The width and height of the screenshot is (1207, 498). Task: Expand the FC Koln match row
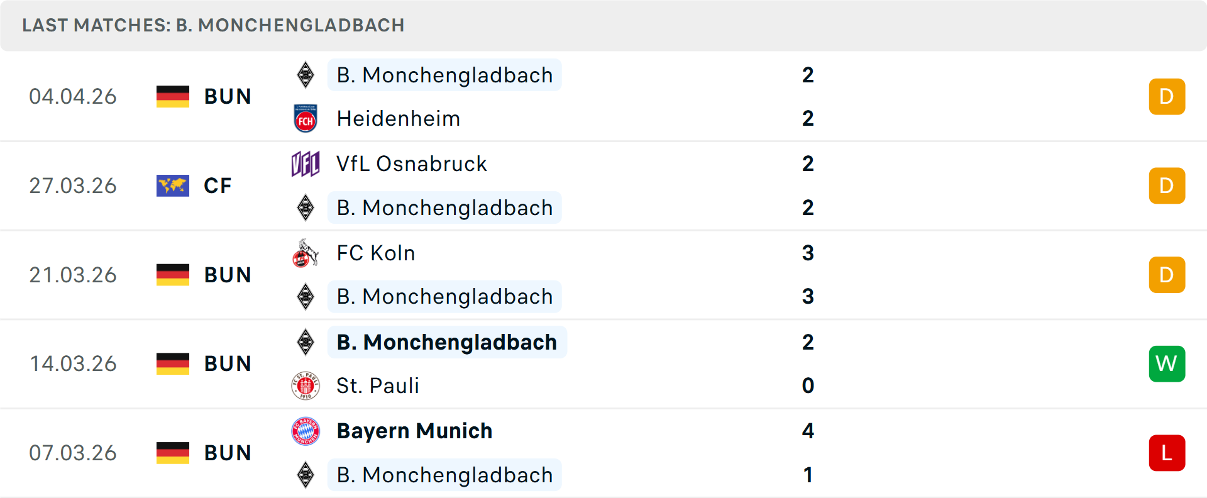[x=692, y=275]
